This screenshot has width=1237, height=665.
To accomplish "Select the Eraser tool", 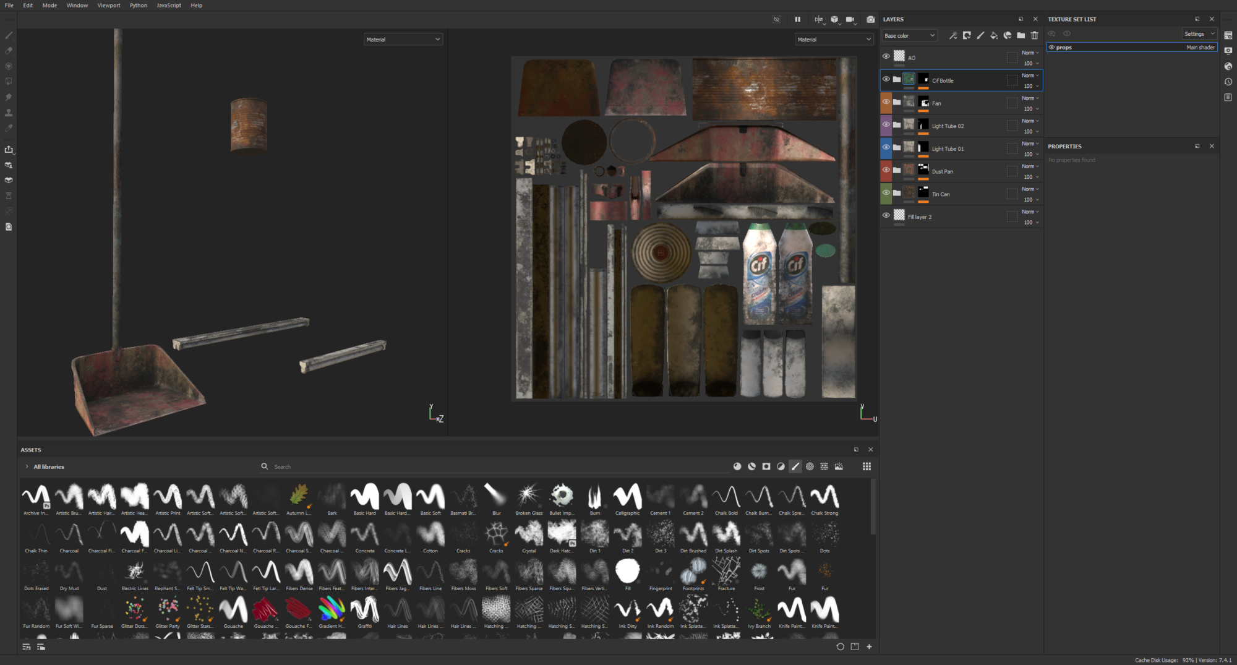I will (8, 51).
